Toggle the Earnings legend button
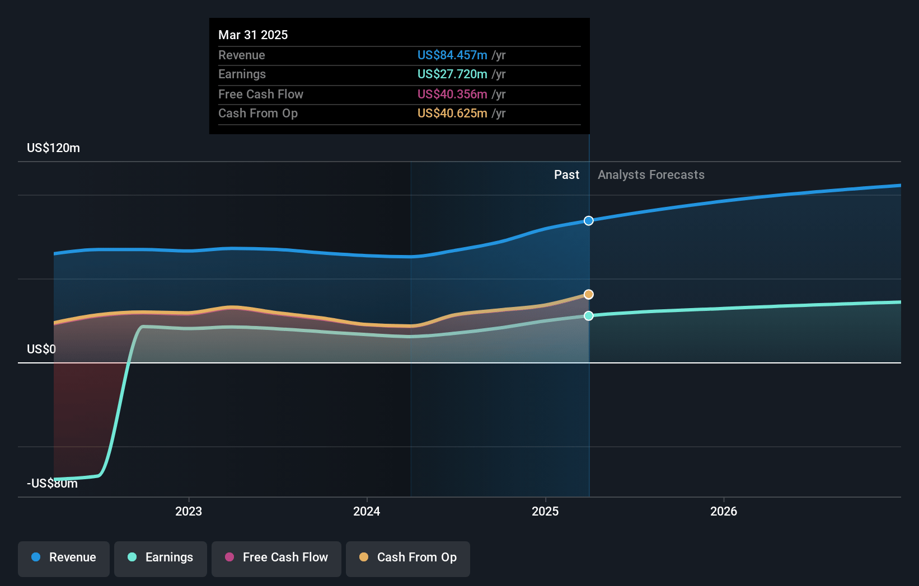 pos(161,559)
